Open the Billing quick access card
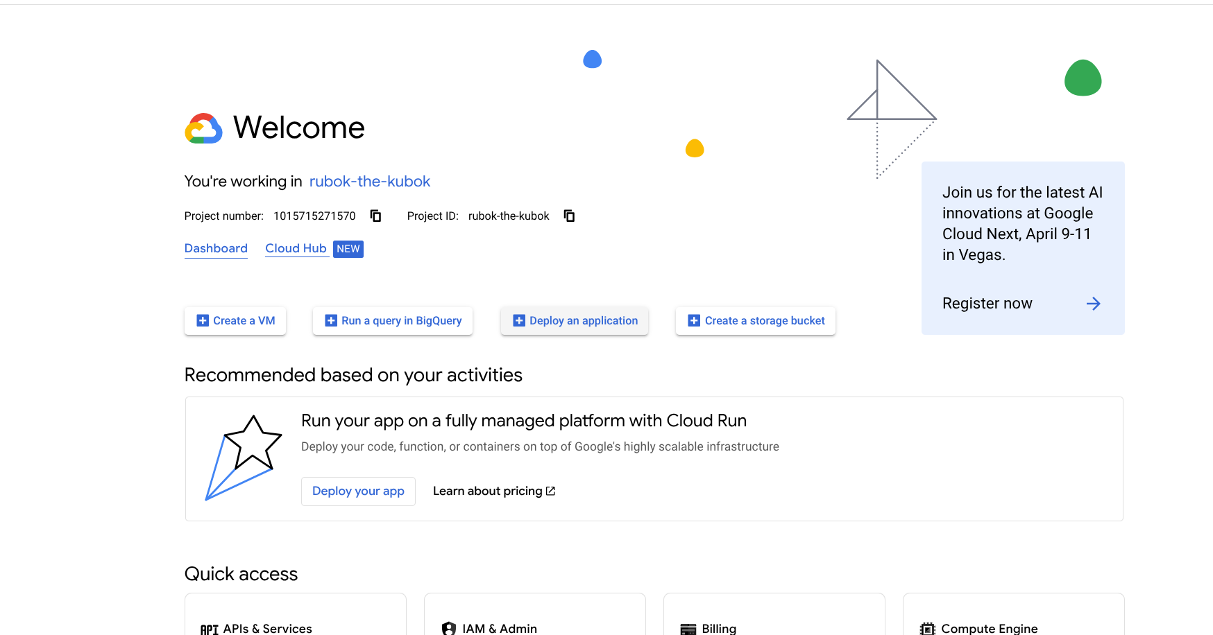 774,620
